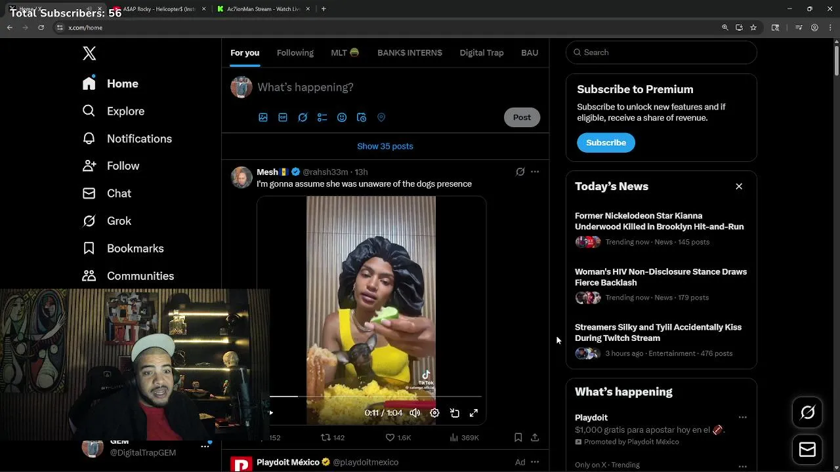
Task: Click Grok explain icon on Mesh post
Action: 520,172
